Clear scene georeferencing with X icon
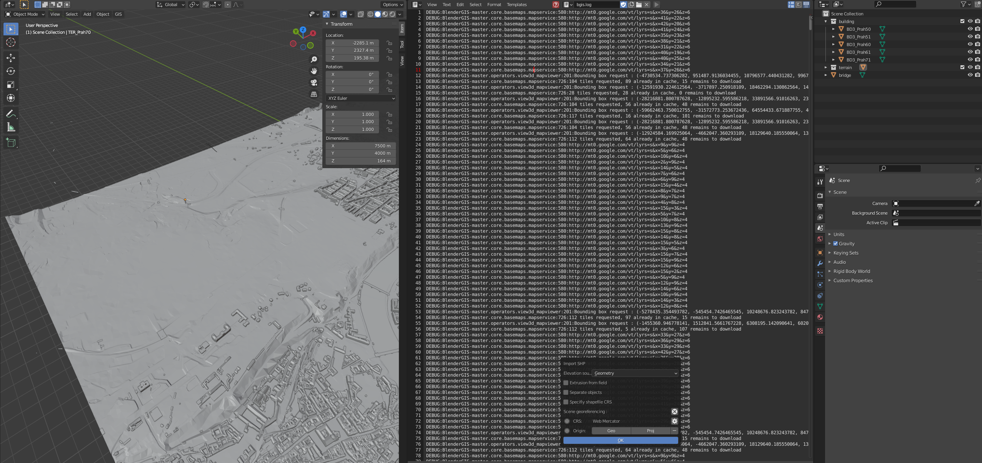This screenshot has width=982, height=463. (x=674, y=412)
